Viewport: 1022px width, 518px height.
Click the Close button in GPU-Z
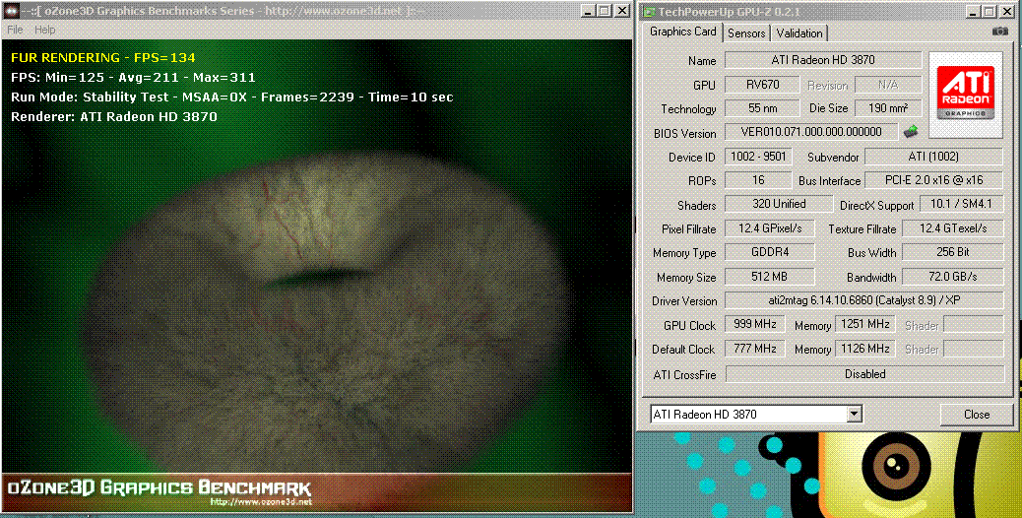(977, 415)
